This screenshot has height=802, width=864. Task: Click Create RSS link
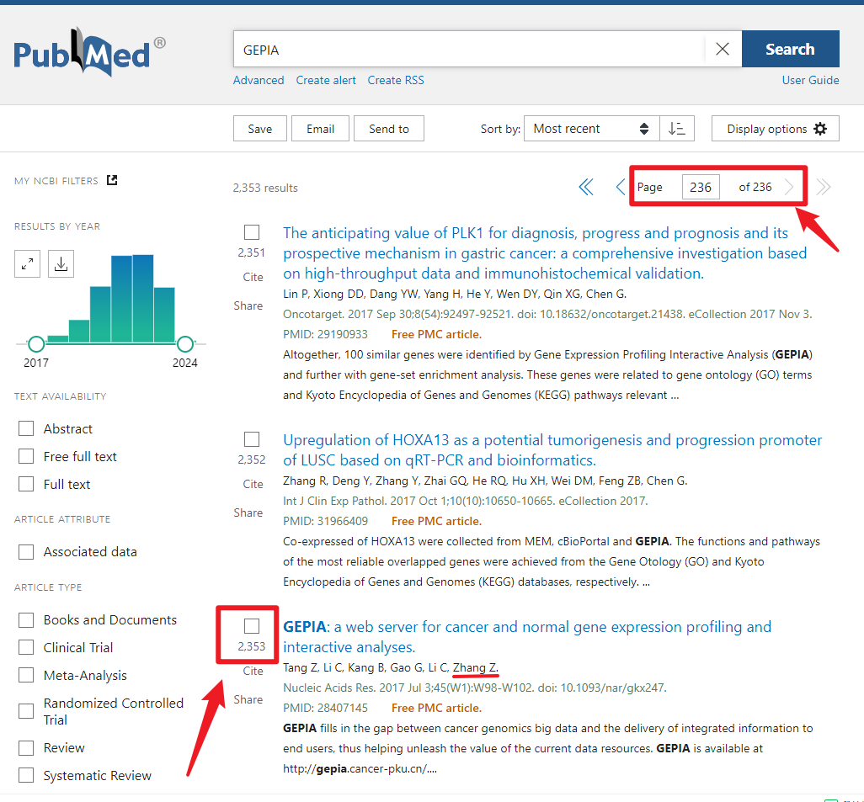(x=396, y=81)
